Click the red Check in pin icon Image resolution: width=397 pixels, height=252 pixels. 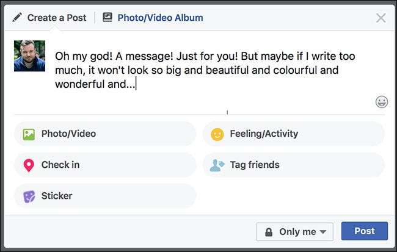click(x=29, y=165)
